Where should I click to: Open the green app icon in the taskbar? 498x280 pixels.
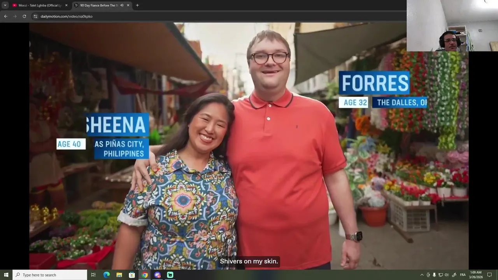point(170,275)
